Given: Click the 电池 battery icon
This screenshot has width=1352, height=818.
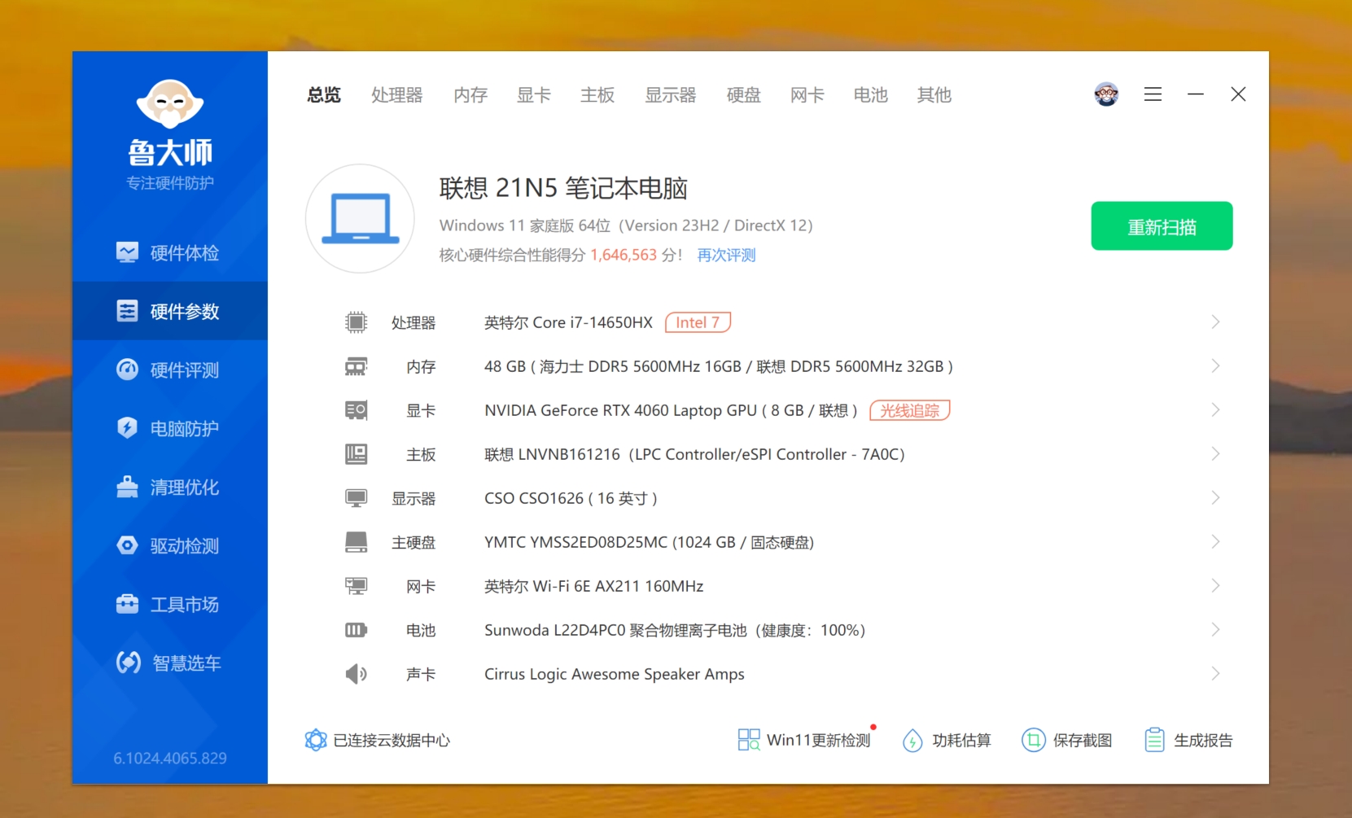Looking at the screenshot, I should tap(356, 630).
